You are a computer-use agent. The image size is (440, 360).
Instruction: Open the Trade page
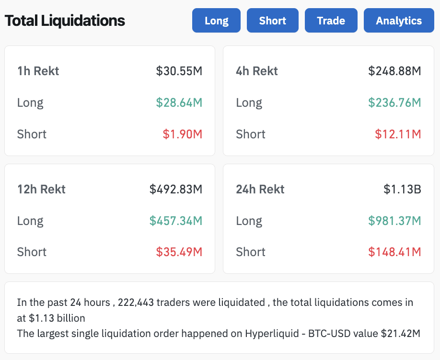tap(331, 20)
